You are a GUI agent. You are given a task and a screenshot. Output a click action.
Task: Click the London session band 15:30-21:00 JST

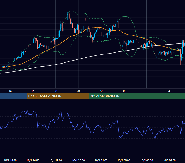(x=58, y=96)
